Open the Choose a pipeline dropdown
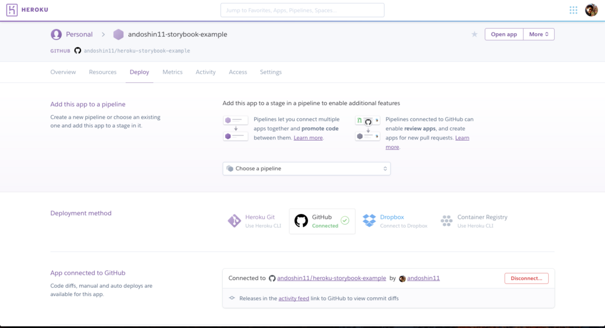The height and width of the screenshot is (328, 605). pos(307,168)
